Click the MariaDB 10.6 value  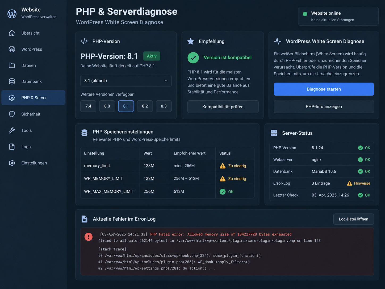click(x=324, y=171)
